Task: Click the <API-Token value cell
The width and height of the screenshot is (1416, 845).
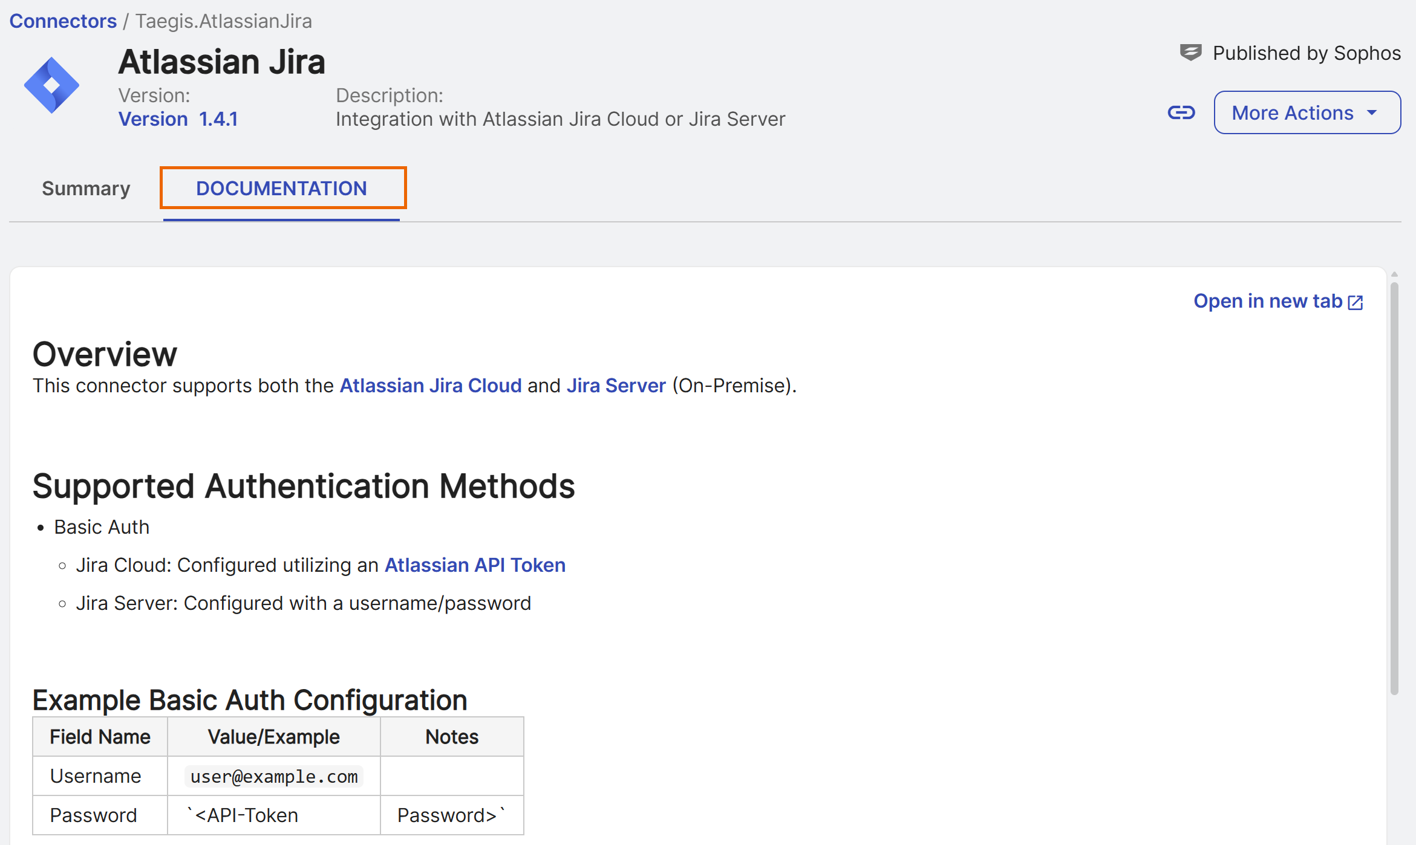Action: click(273, 815)
